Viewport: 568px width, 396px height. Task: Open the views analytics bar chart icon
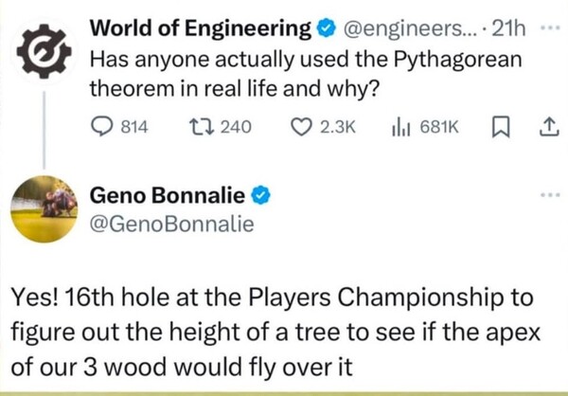(400, 127)
